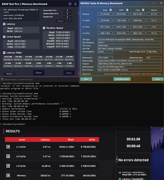This screenshot has height=180, width=164.
Task: Close RAM Test Pro with purple X
Action: point(75,4)
